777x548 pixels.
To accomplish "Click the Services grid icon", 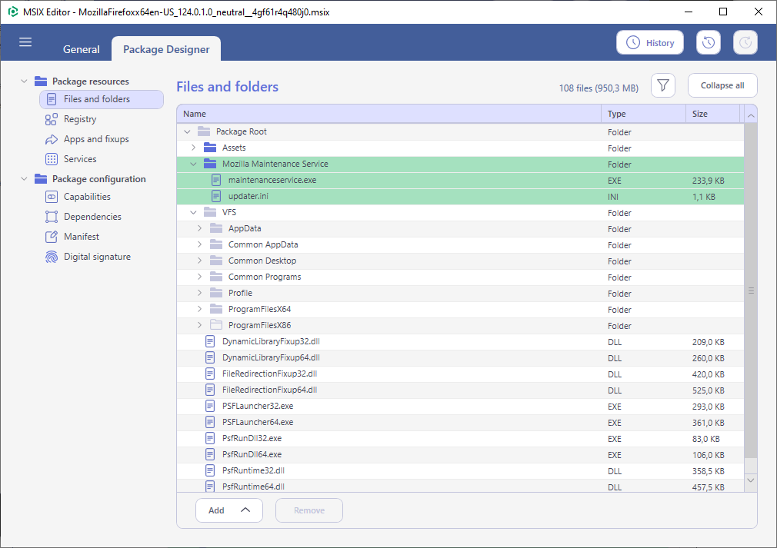I will (x=51, y=159).
